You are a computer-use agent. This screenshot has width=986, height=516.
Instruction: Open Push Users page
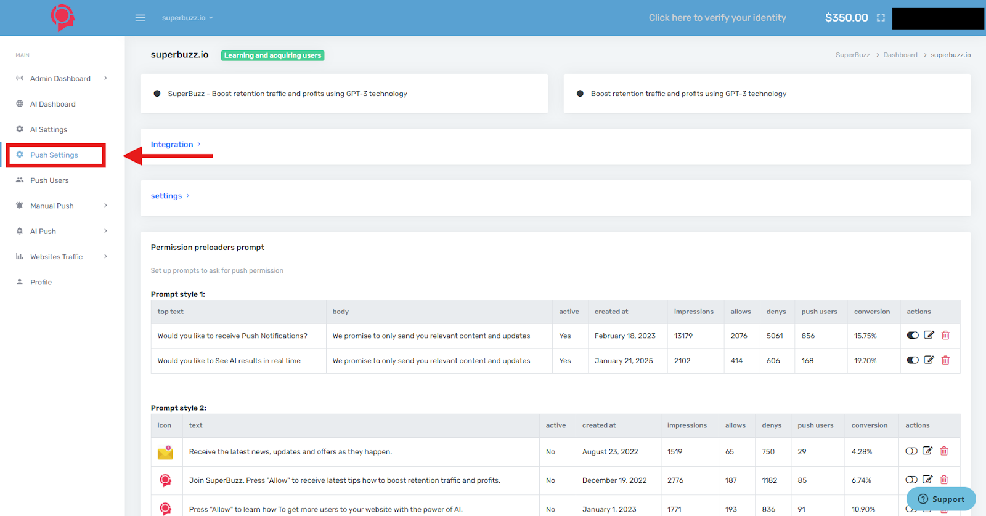pyautogui.click(x=49, y=180)
